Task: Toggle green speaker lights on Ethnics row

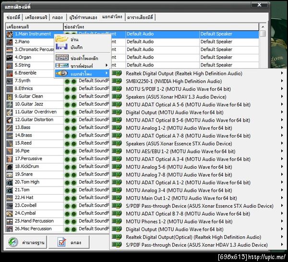Action: pyautogui.click(x=71, y=89)
